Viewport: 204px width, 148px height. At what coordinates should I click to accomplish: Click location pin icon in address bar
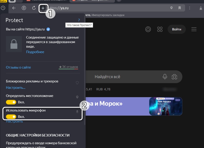[172, 8]
